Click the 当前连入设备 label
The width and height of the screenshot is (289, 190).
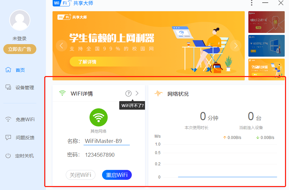tap(251, 128)
